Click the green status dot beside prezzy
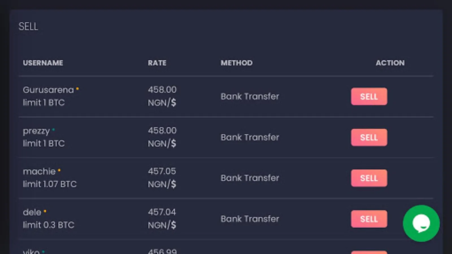Image resolution: width=452 pixels, height=254 pixels. (53, 130)
